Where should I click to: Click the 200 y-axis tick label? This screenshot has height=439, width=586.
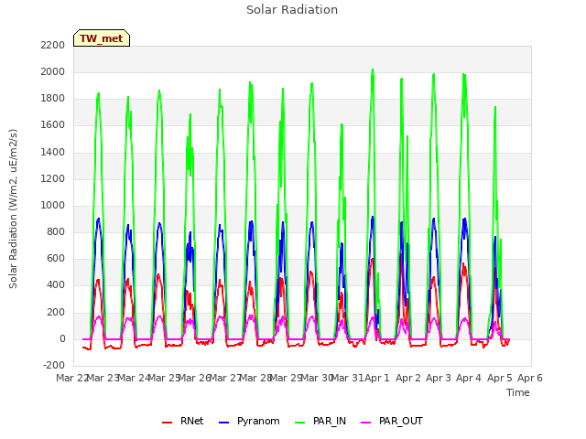click(x=56, y=312)
